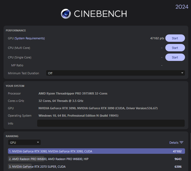Select the RTX 3090 ranking entry
Screen dimensions: 191x171
tap(96, 151)
